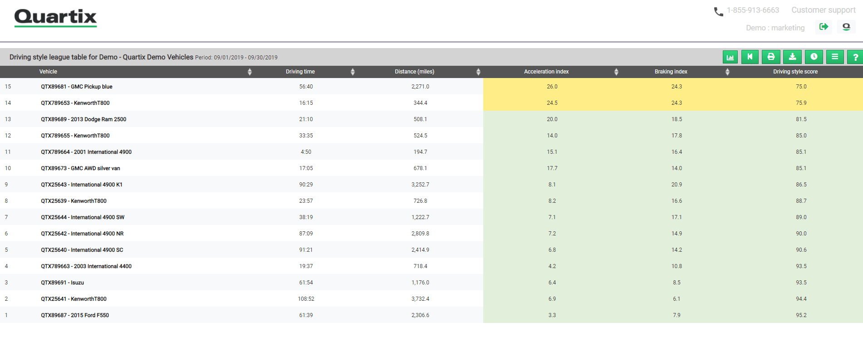Select QTX25642 - International 4900 NR
This screenshot has height=352, width=863.
tap(82, 234)
